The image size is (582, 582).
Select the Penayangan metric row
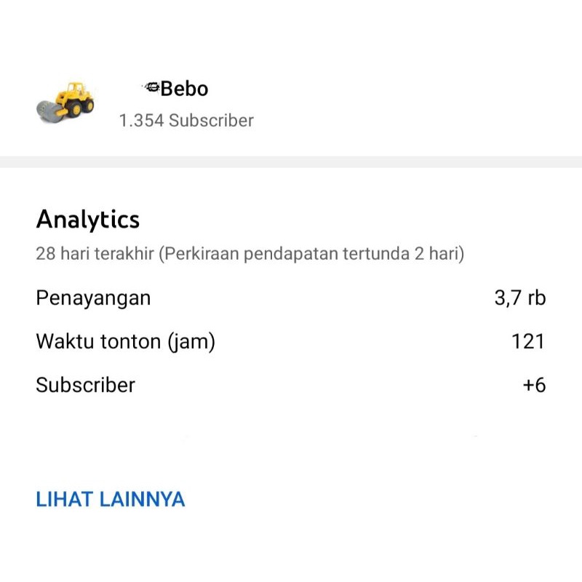coord(291,298)
